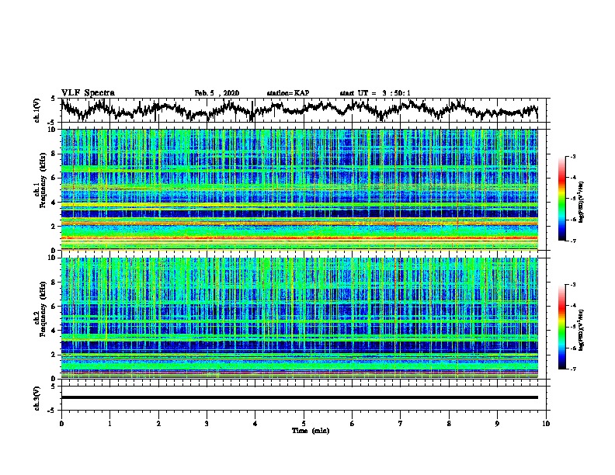Select the date text "Feb. 5 , 2020"
This screenshot has width=615, height=475.
tap(217, 93)
